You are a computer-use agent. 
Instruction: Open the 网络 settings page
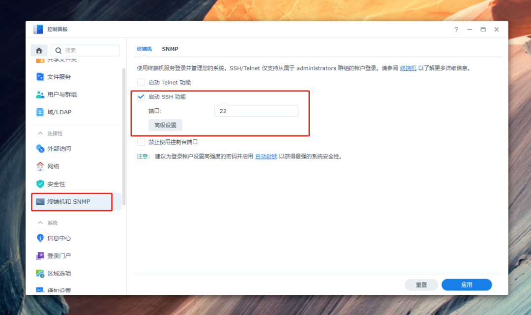(76, 166)
